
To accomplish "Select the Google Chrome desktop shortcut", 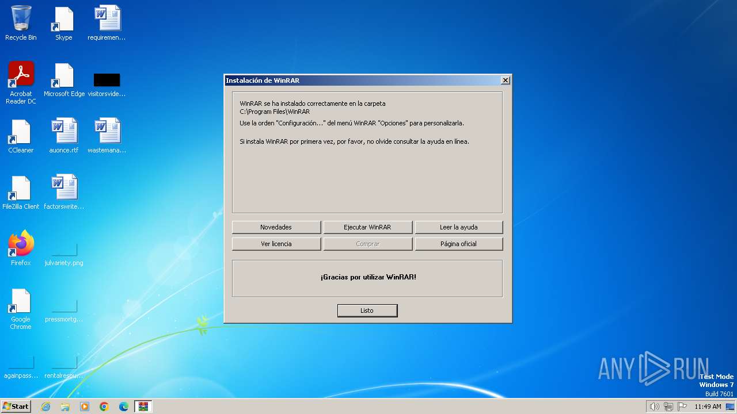I will click(x=21, y=309).
